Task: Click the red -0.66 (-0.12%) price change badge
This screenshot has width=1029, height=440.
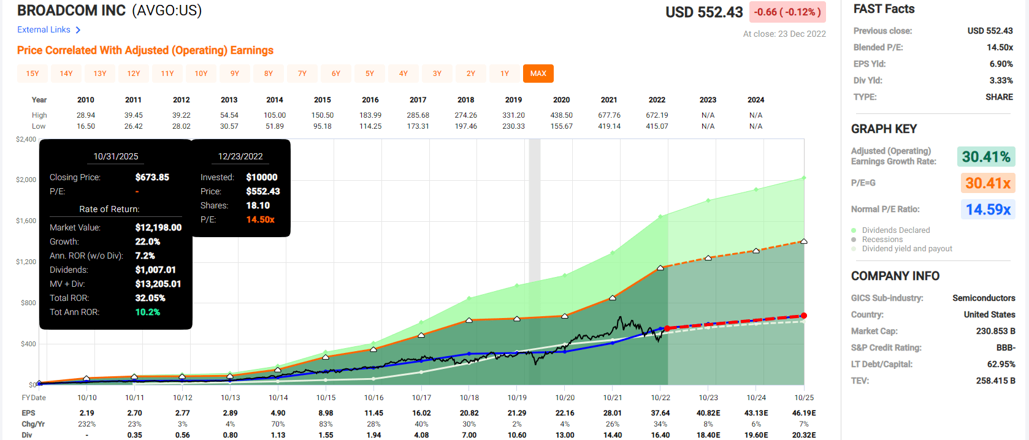Action: tap(787, 12)
